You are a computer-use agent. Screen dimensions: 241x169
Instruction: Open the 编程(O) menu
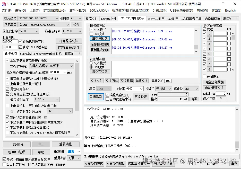point(20,11)
